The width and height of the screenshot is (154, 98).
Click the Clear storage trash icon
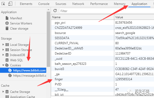(7, 28)
